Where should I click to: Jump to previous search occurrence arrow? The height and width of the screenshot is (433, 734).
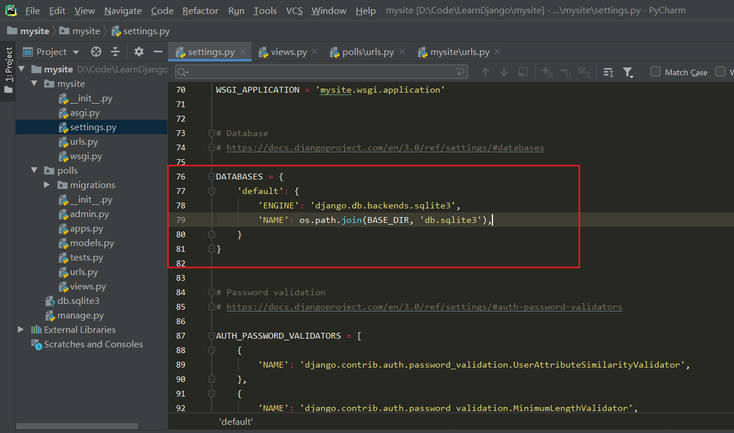tap(485, 72)
